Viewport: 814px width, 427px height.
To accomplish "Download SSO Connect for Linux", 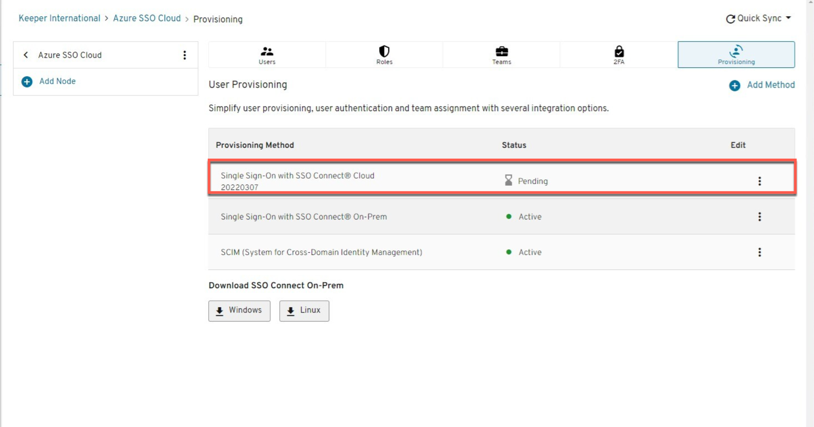I will [x=304, y=311].
